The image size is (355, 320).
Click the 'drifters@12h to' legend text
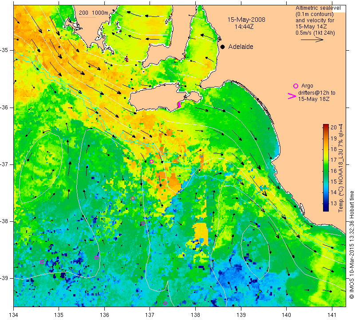317,93
